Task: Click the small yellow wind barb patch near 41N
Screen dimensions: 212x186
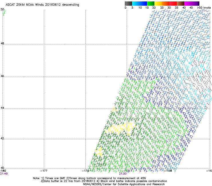Action: [99, 151]
